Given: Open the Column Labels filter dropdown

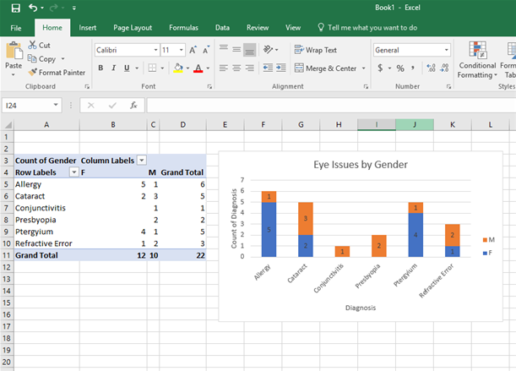Looking at the screenshot, I should (142, 160).
